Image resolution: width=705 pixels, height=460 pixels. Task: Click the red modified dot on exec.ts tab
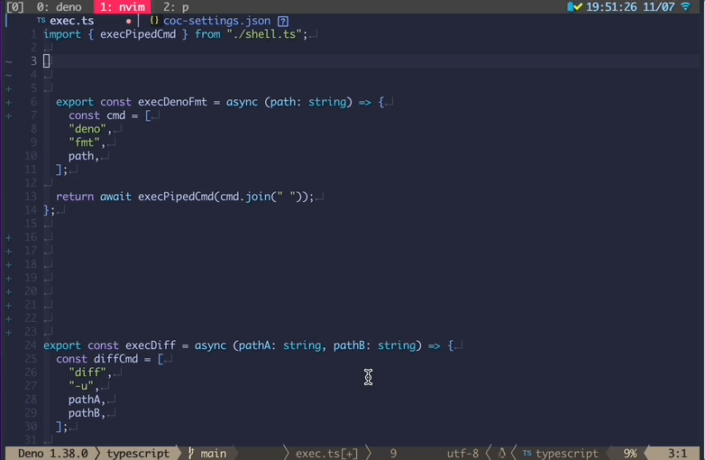(129, 21)
